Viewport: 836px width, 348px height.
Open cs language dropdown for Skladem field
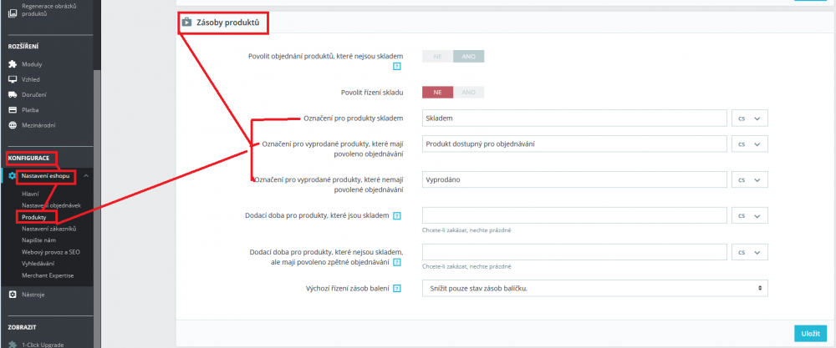pyautogui.click(x=750, y=119)
